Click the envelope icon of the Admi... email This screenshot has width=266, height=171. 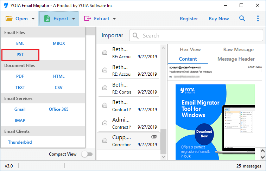coord(104,123)
